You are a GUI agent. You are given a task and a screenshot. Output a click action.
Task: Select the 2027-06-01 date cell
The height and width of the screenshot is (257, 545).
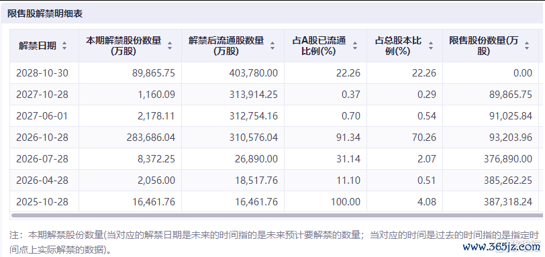click(x=42, y=116)
